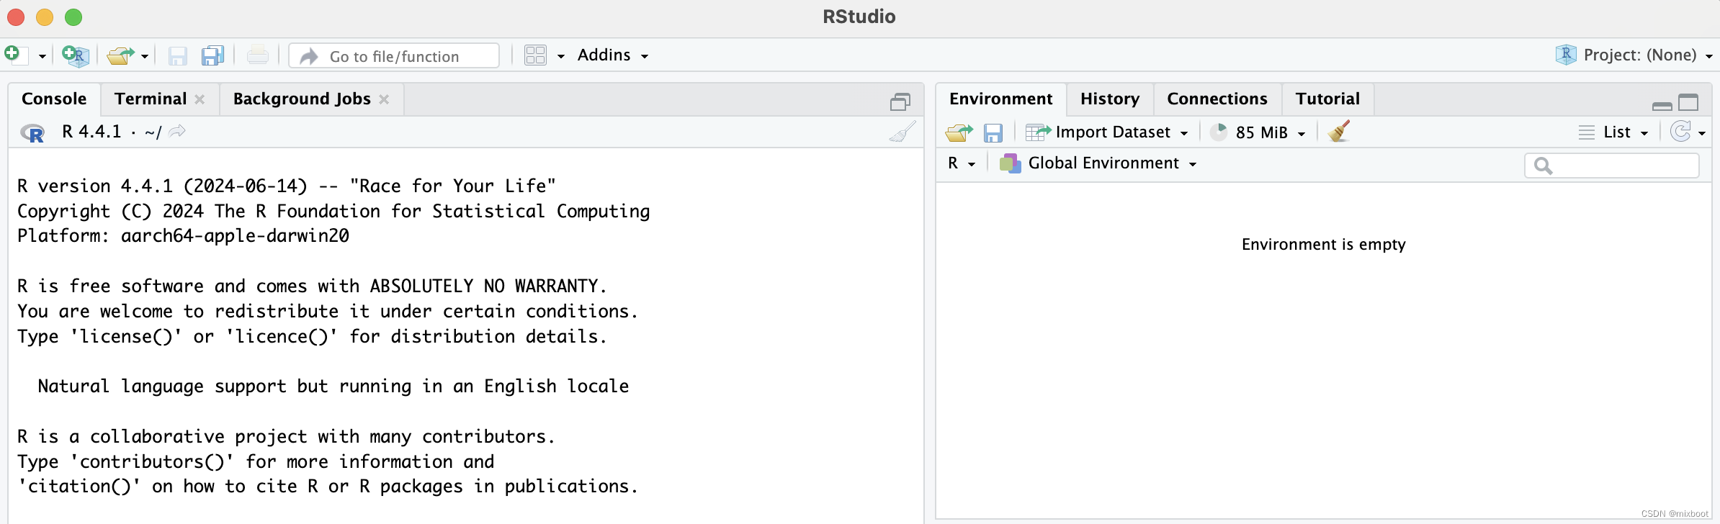Expand the Addins dropdown
The height and width of the screenshot is (524, 1720).
[612, 55]
